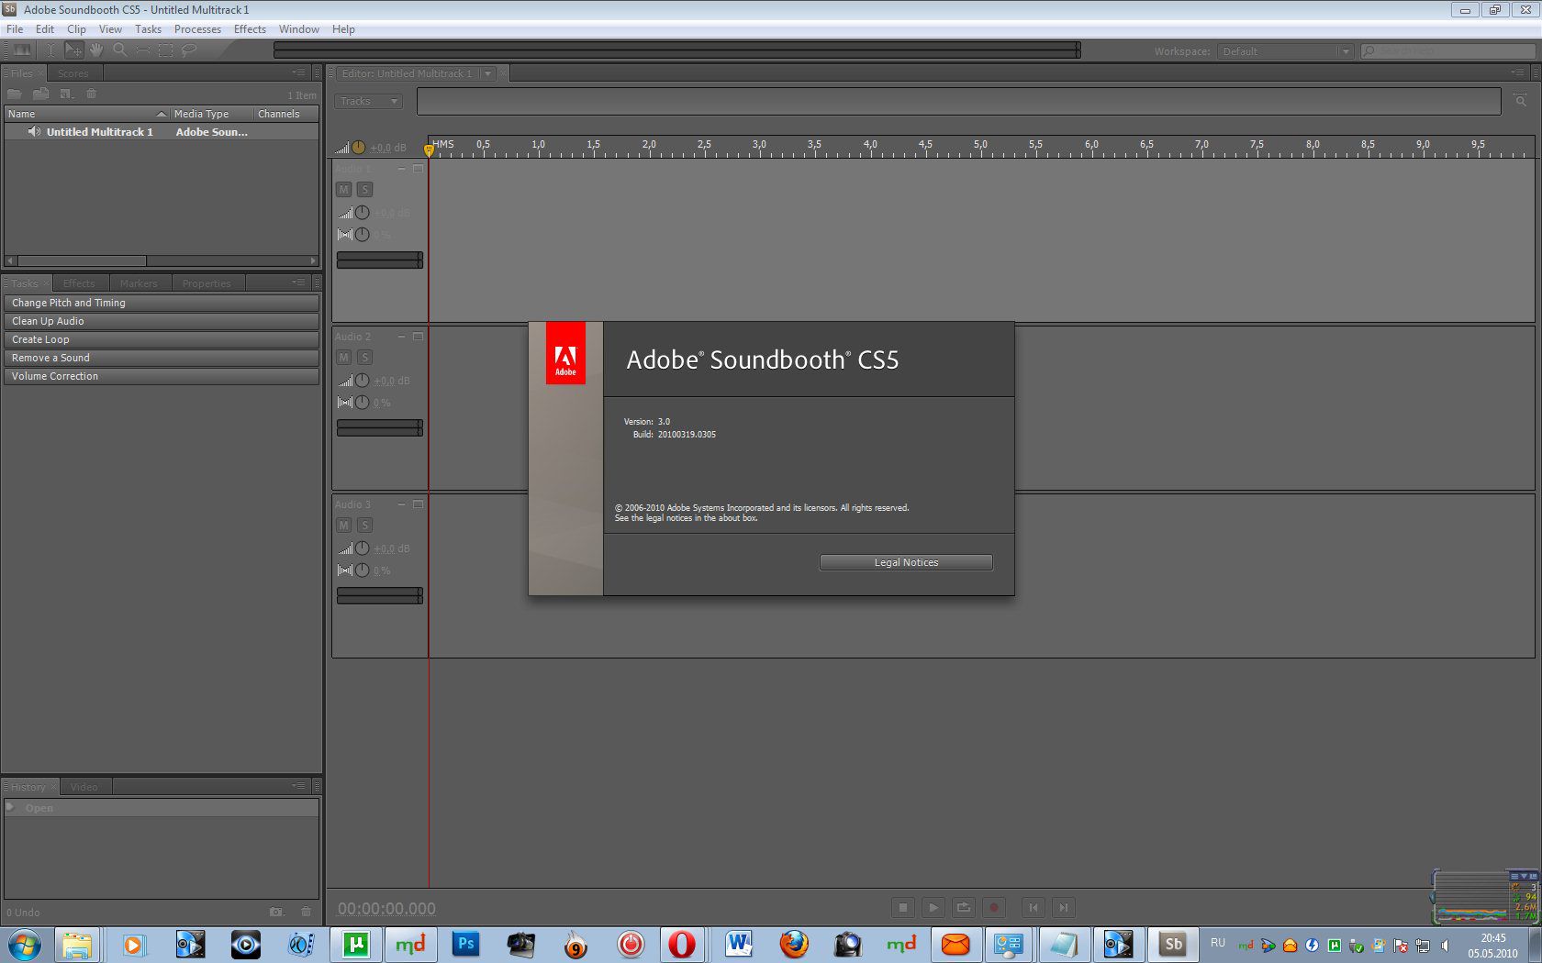The height and width of the screenshot is (963, 1542).
Task: Click the Legal Notices button
Action: 906,562
